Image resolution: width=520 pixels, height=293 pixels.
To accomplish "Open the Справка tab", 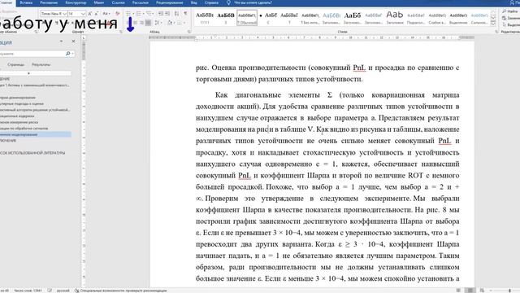I will [x=211, y=2].
